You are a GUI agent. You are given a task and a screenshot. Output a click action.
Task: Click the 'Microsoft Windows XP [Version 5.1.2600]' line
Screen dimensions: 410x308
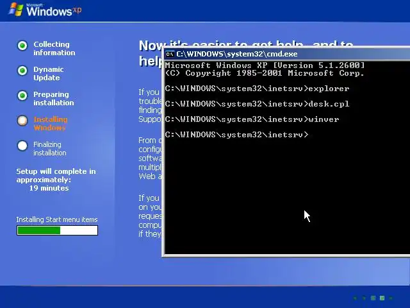point(265,65)
